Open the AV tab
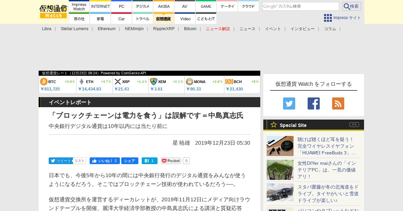 tap(185, 6)
